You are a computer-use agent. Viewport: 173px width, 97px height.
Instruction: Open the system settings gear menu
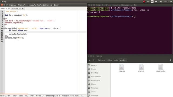pyautogui.click(x=171, y=2)
